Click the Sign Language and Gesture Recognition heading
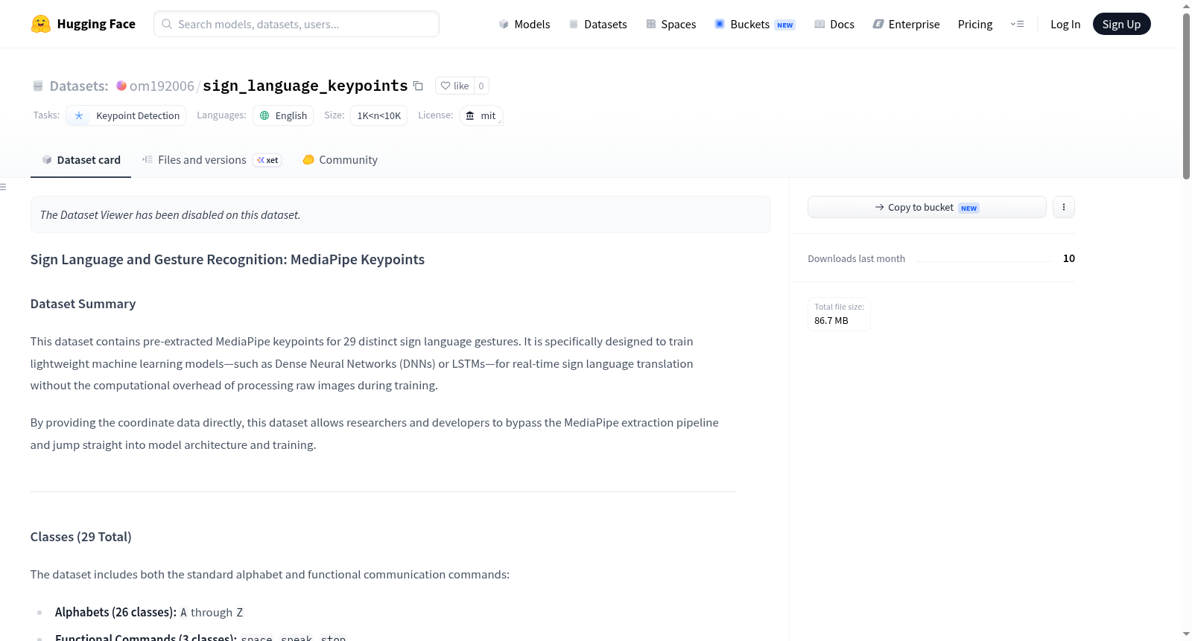 (x=227, y=259)
